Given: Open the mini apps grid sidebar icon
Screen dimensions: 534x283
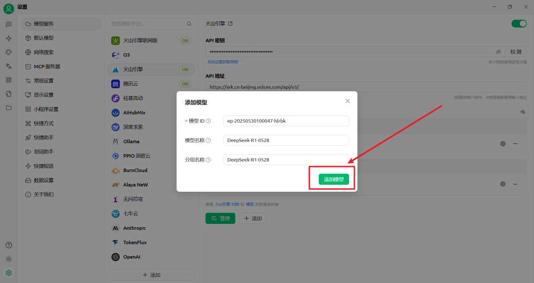Looking at the screenshot, I should 8,80.
